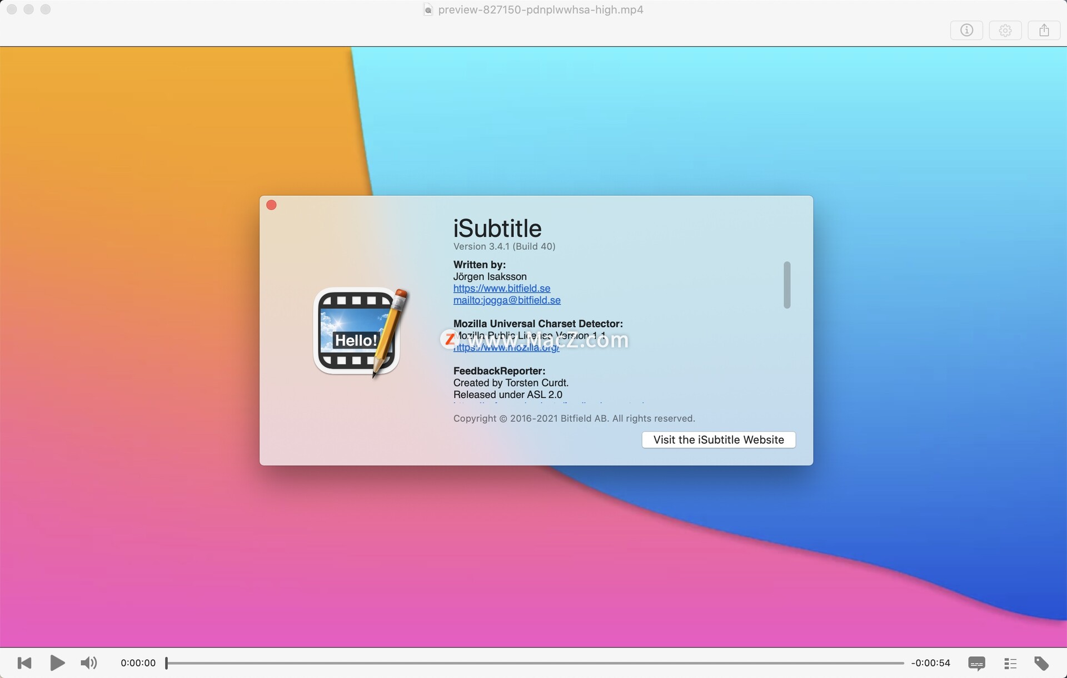The image size is (1067, 678).
Task: Click the document proxy icon in title bar
Action: pos(428,9)
